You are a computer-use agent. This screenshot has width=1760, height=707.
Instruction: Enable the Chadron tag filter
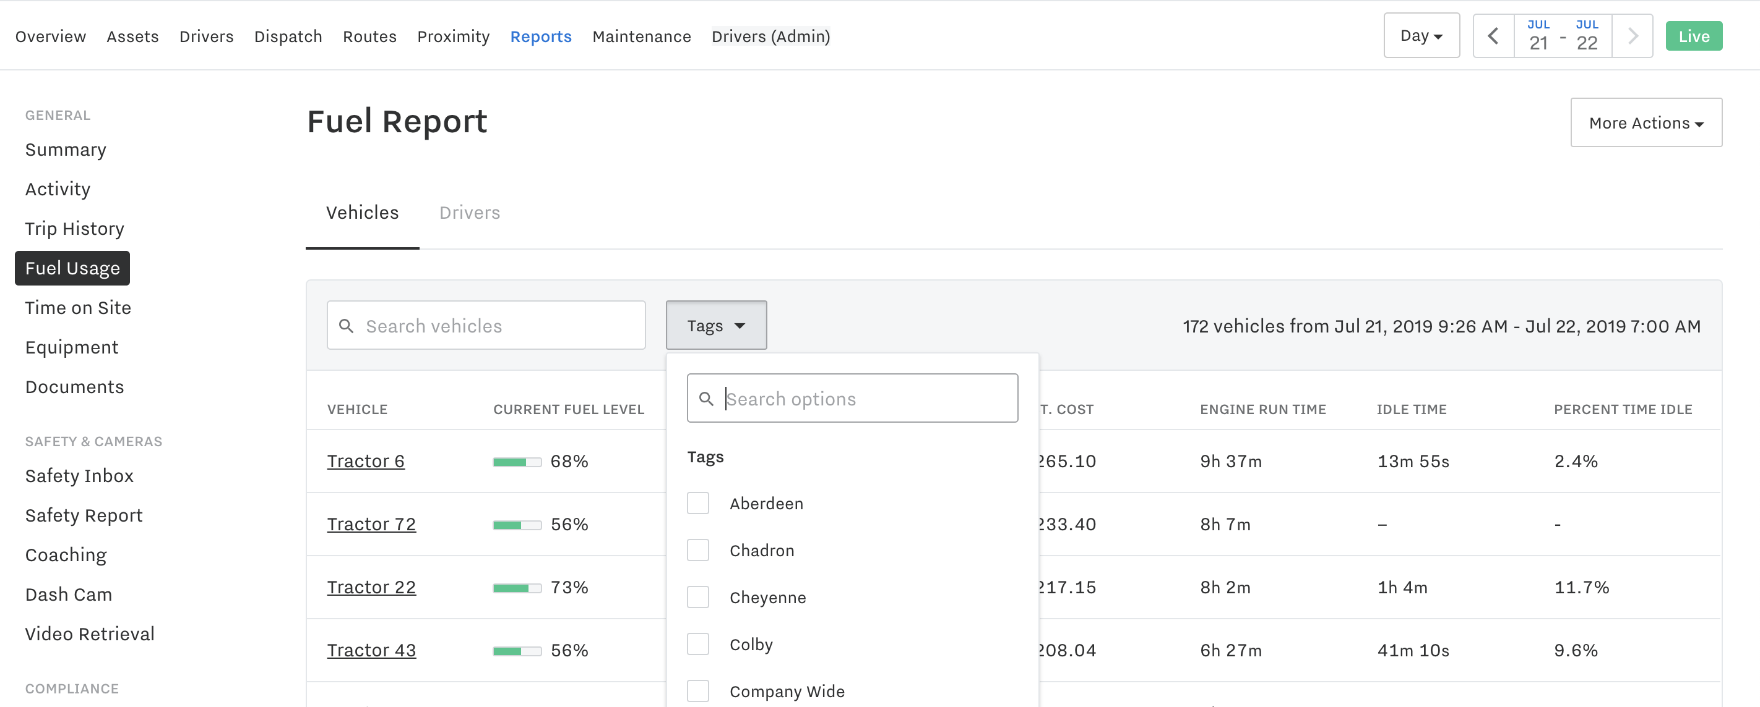point(697,550)
